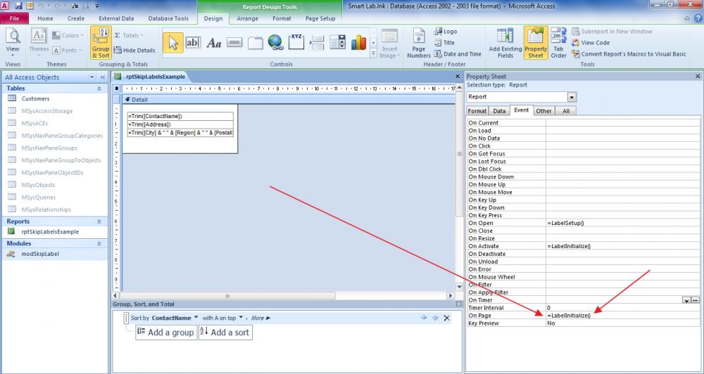This screenshot has height=374, width=704.
Task: Toggle Hide Details option
Action: click(134, 50)
